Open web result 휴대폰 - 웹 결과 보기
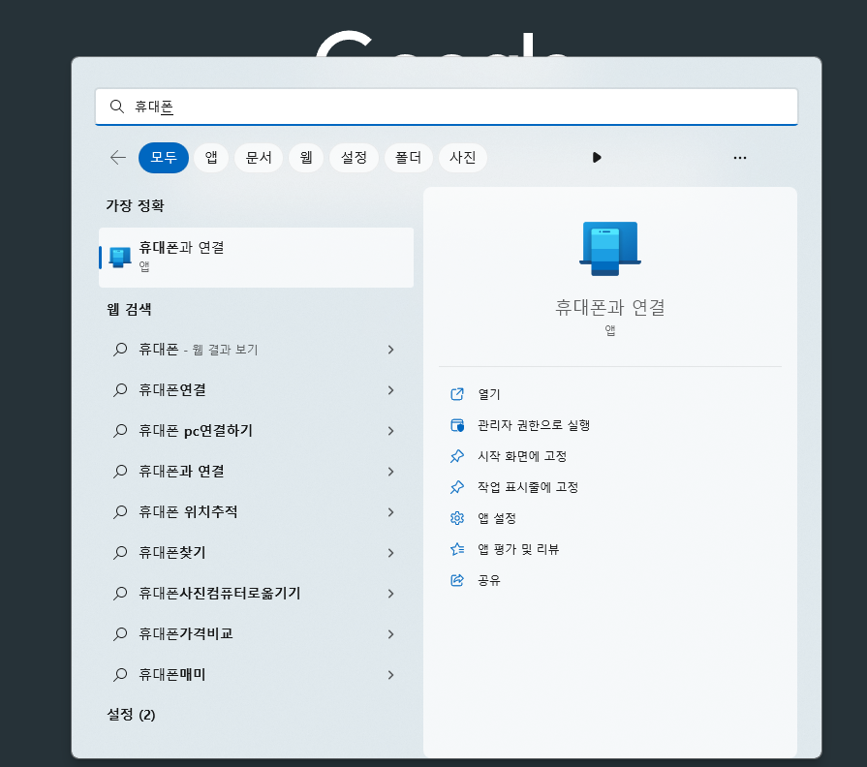Screen dimensions: 867x767 coord(256,350)
